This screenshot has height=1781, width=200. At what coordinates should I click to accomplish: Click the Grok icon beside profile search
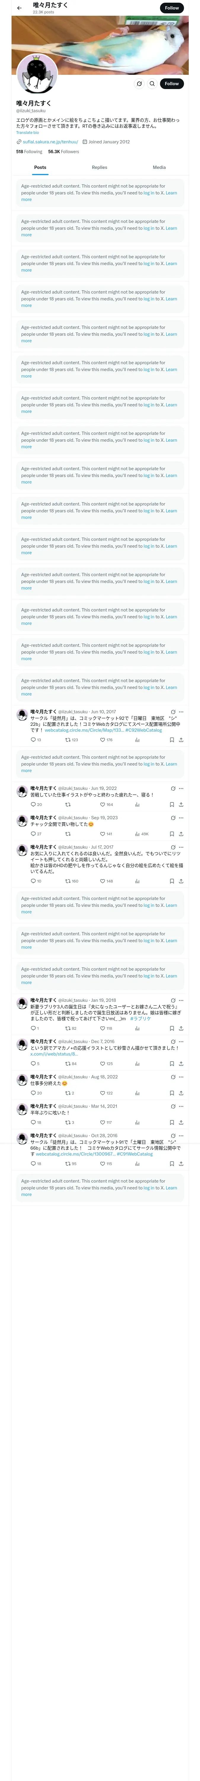pos(139,84)
